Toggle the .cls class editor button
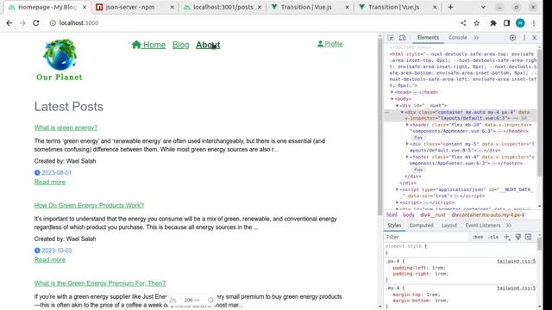 coord(493,237)
